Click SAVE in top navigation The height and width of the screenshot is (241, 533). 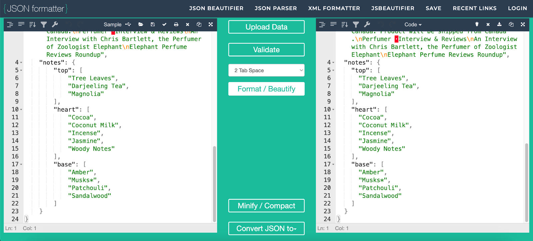tap(433, 8)
